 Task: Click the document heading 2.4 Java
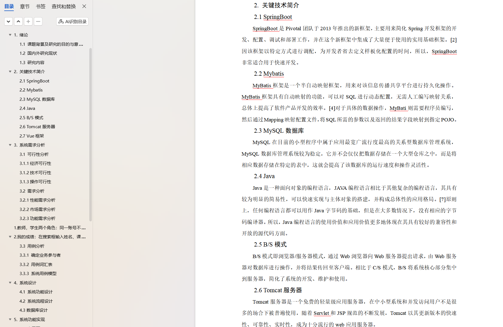[264, 176]
